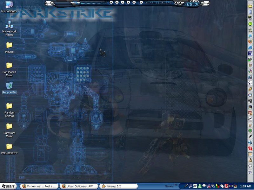Click the red circular tray icon
Viewport: 254px width, 190px height.
coord(226,186)
